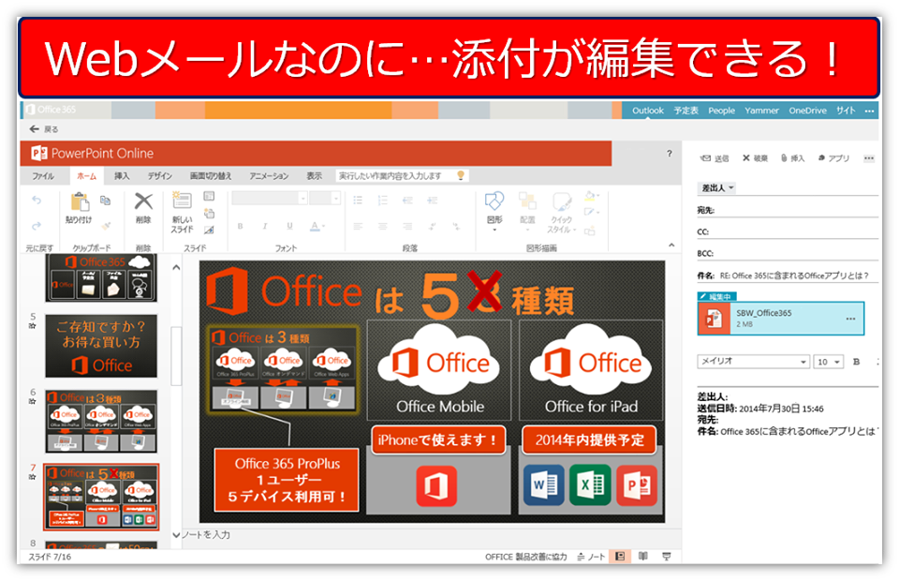Click the Shape Fill paint bucket icon
Viewport: 899px width, 581px height.
(591, 196)
